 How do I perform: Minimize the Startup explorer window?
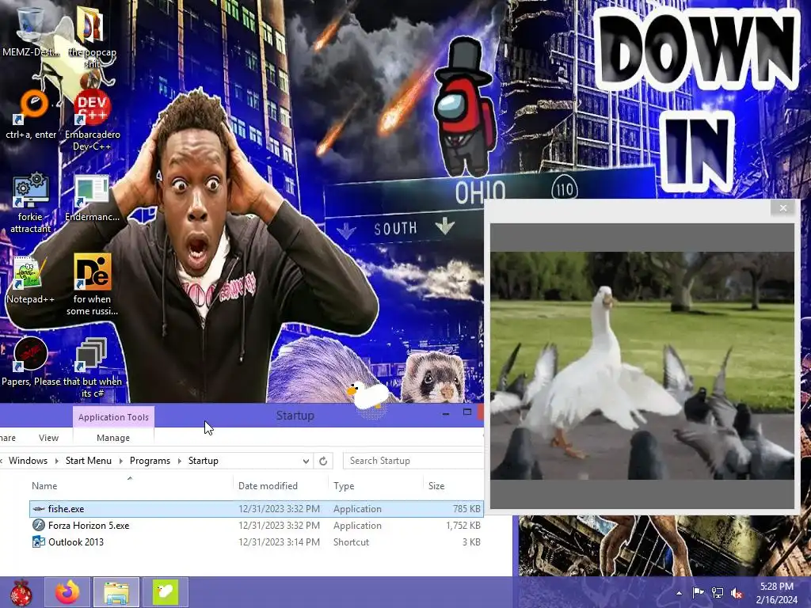446,413
